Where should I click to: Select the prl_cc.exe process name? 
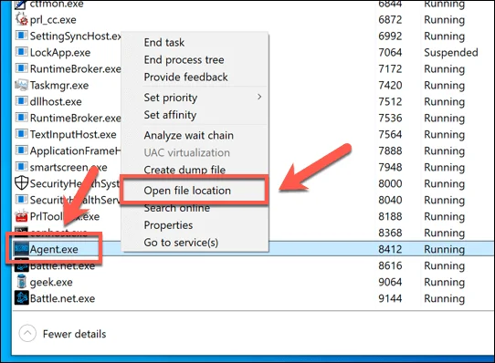coord(53,20)
